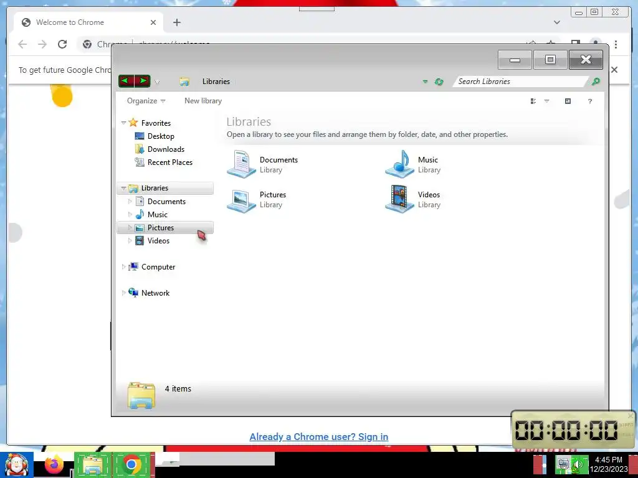Select Downloads under Favorites
Viewport: 638px width, 478px height.
point(166,149)
